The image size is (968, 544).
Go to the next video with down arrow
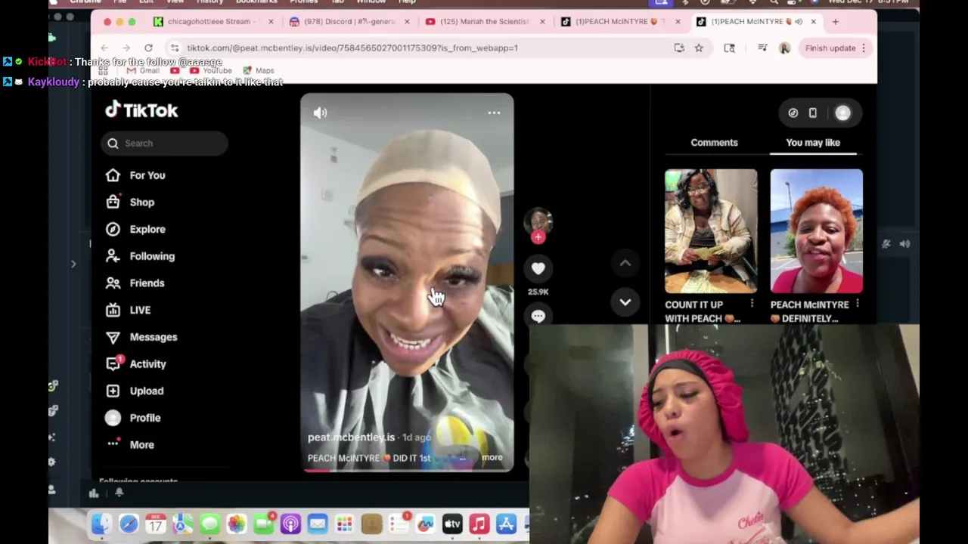(x=625, y=302)
